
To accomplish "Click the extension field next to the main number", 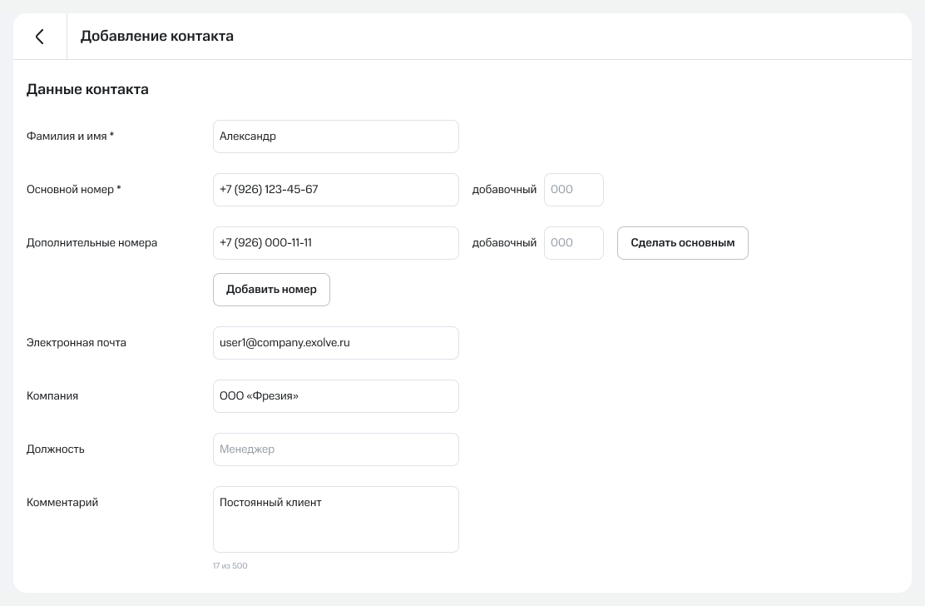I will coord(573,190).
